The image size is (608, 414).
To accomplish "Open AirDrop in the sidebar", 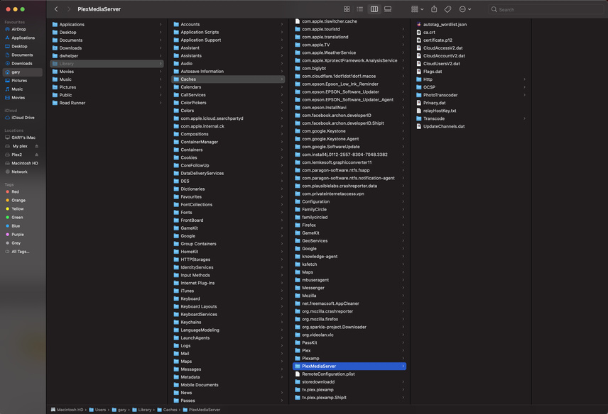I will click(x=18, y=29).
